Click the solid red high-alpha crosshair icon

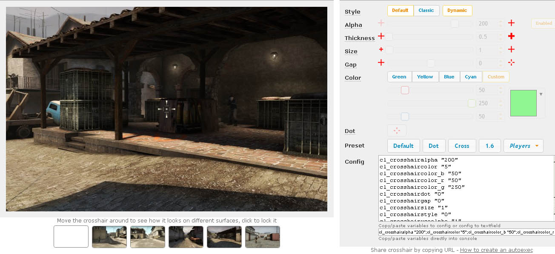(511, 23)
